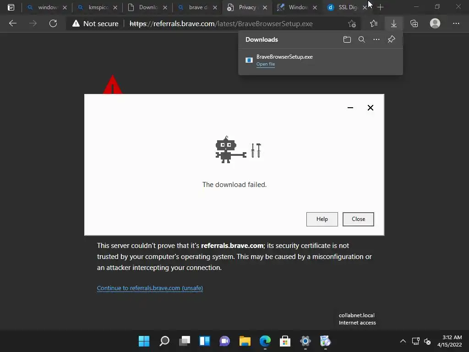Pin the Downloads panel
Viewport: 469px width, 352px height.
click(391, 39)
